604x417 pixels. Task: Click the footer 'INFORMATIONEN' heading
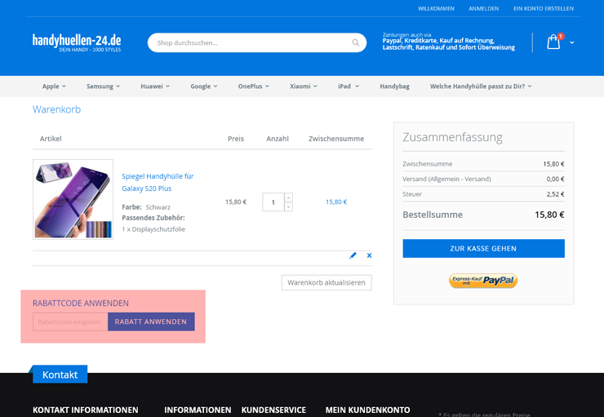198,410
